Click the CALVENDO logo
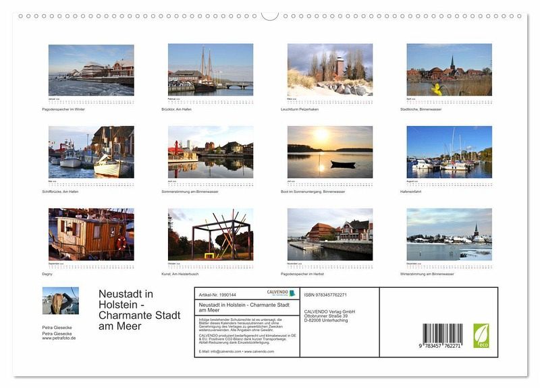The width and height of the screenshot is (540, 389). (x=281, y=293)
